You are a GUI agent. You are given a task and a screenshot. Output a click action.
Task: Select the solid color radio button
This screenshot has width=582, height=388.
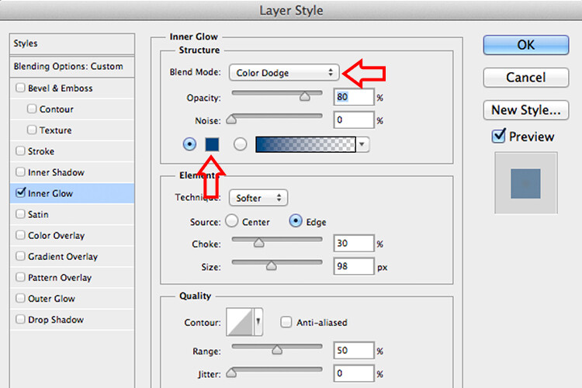click(189, 144)
